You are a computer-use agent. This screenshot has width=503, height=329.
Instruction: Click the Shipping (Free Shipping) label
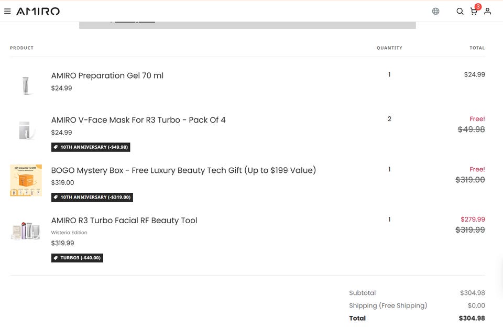pos(388,305)
